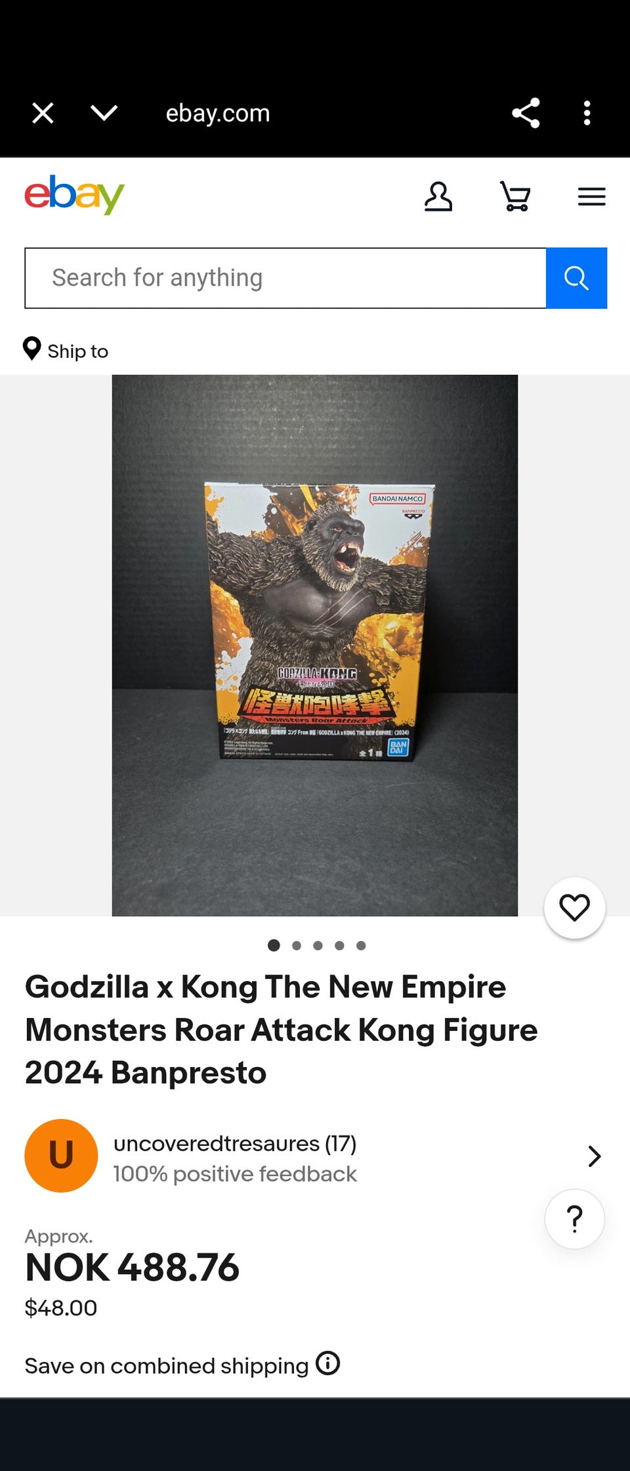The width and height of the screenshot is (630, 1471).
Task: Expand seller details with right chevron
Action: coord(595,1156)
